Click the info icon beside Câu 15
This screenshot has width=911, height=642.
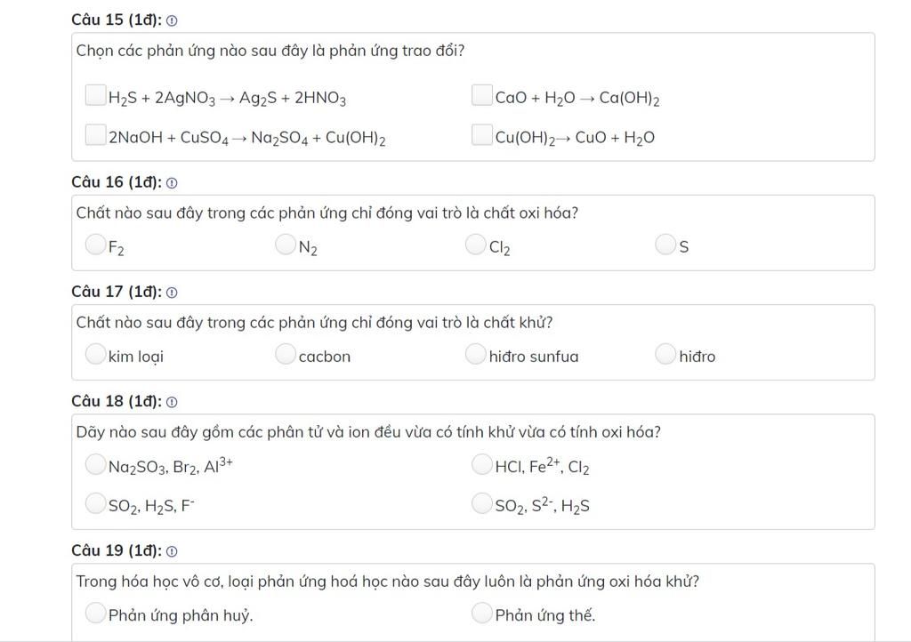pyautogui.click(x=172, y=21)
